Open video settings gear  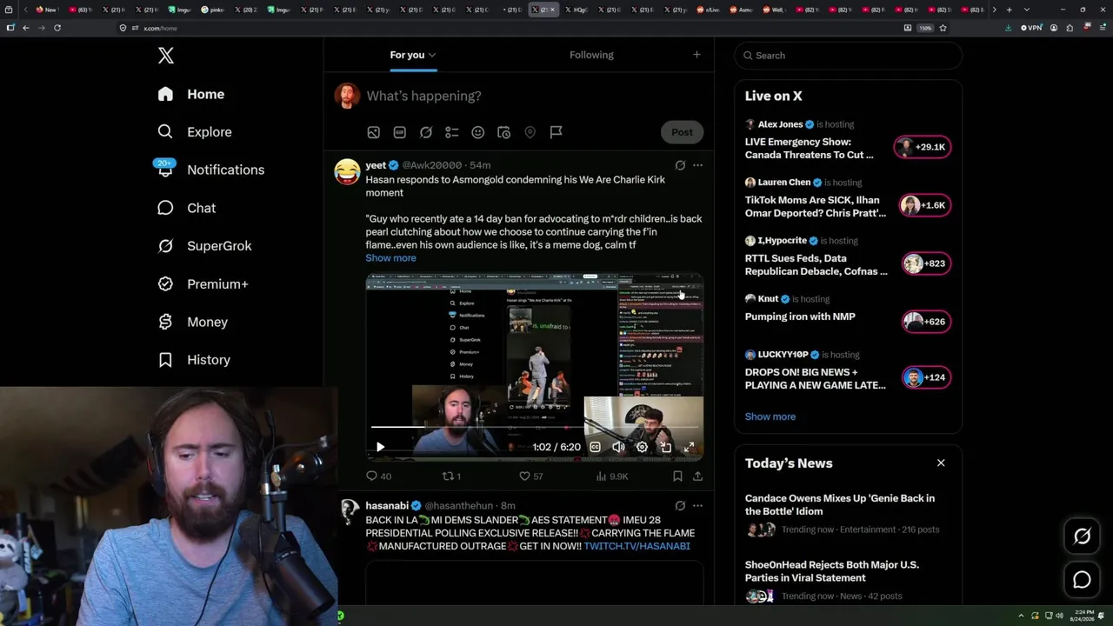pyautogui.click(x=642, y=447)
